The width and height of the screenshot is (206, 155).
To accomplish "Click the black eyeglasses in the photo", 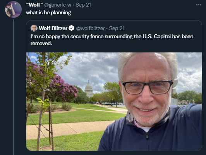I will point(148,88).
